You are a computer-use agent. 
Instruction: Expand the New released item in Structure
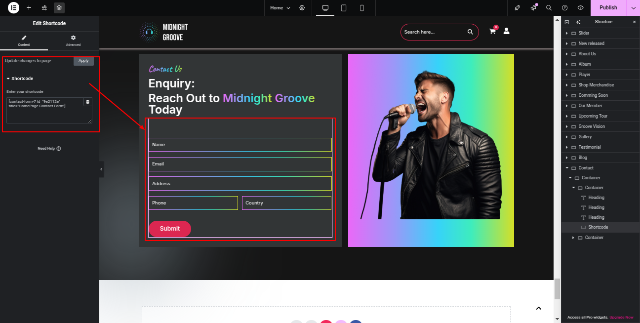[567, 43]
